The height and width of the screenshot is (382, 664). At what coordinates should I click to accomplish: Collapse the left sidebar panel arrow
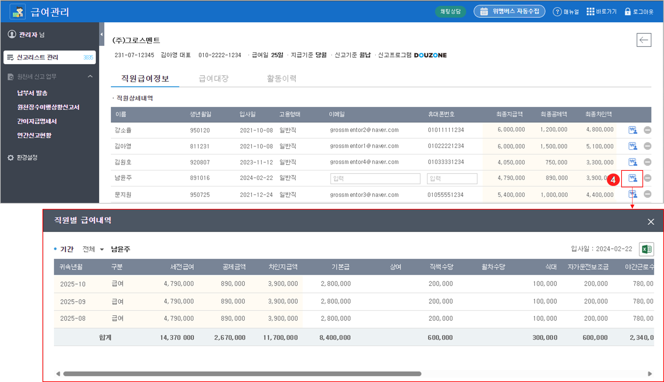coord(101,34)
